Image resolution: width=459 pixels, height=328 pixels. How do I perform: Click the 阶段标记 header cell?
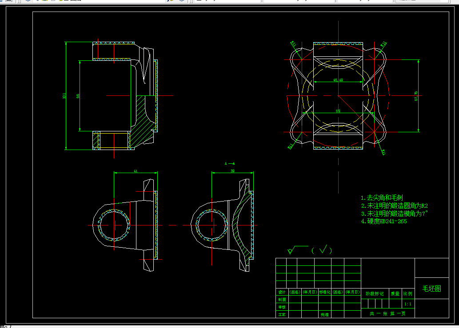(x=375, y=293)
